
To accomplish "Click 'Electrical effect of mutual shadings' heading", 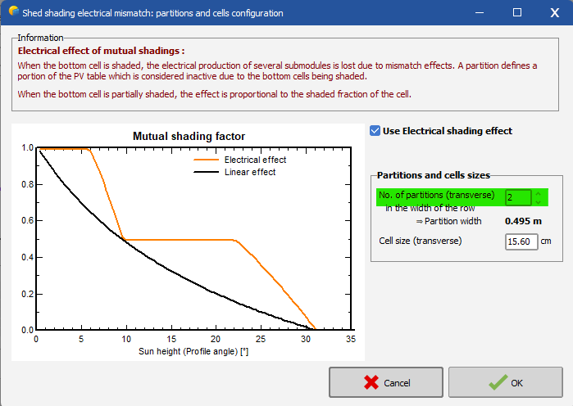I will [101, 51].
